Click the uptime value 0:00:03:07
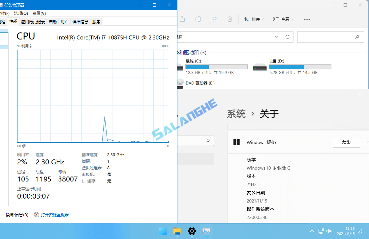Image resolution: width=369 pixels, height=239 pixels. tap(33, 196)
